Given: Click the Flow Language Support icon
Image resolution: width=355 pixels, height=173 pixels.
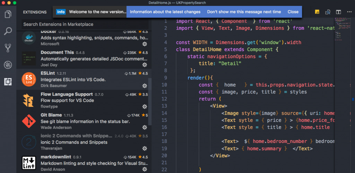Looking at the screenshot, I should click(28, 100).
